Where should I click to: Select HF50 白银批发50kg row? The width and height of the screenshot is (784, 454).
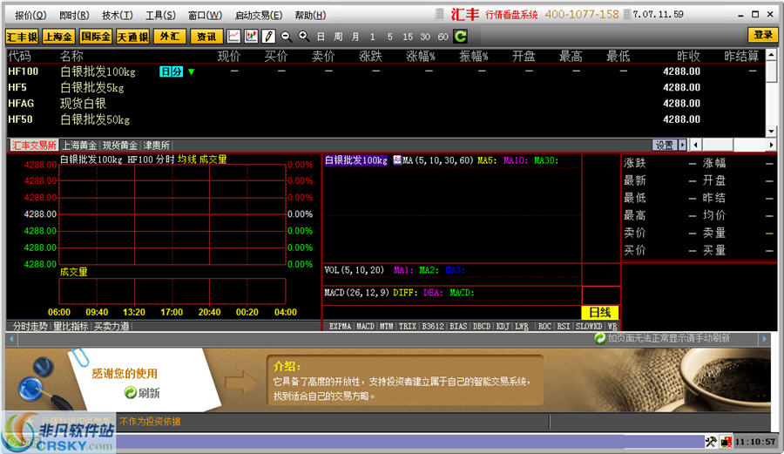[385, 119]
